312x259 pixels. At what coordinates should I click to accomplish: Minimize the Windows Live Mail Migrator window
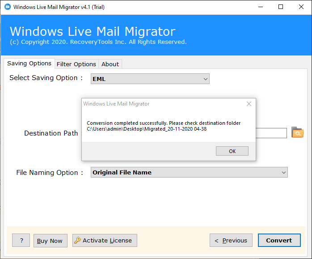click(x=261, y=7)
